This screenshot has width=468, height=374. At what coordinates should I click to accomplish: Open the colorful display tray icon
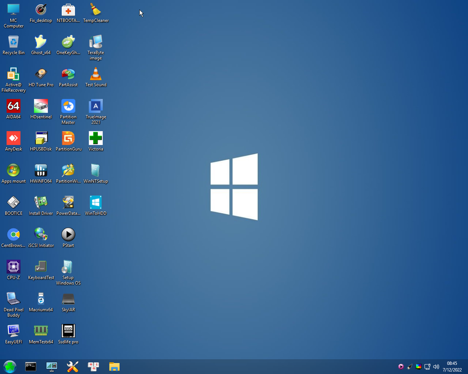click(x=418, y=367)
